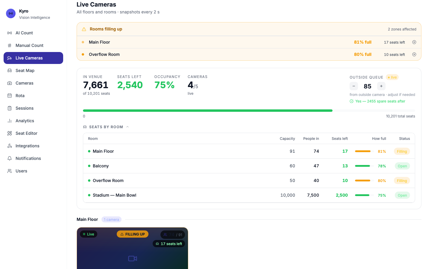Click the outside queue value 85
The image size is (431, 269).
[368, 86]
